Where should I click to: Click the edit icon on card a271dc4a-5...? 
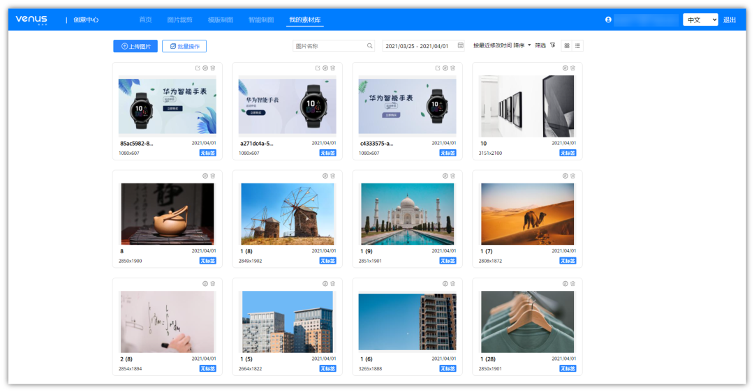click(x=318, y=68)
